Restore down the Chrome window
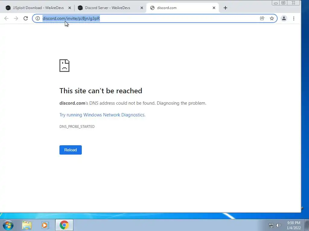The image size is (309, 231). [x=283, y=3]
